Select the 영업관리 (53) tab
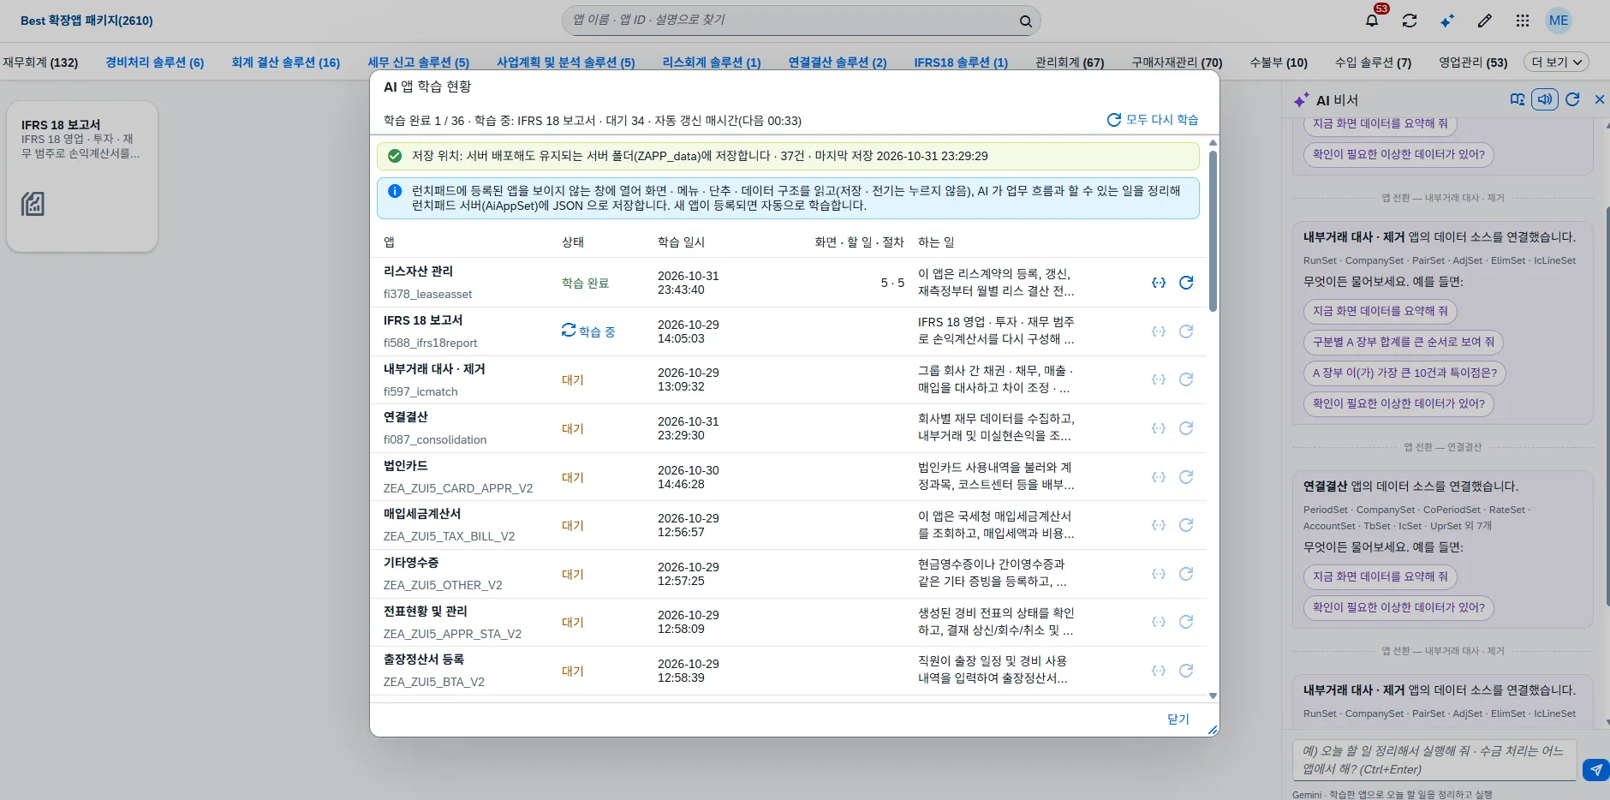The width and height of the screenshot is (1610, 800). click(1473, 63)
